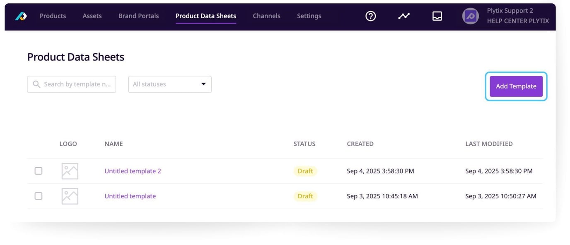Open the help question mark icon

[370, 16]
